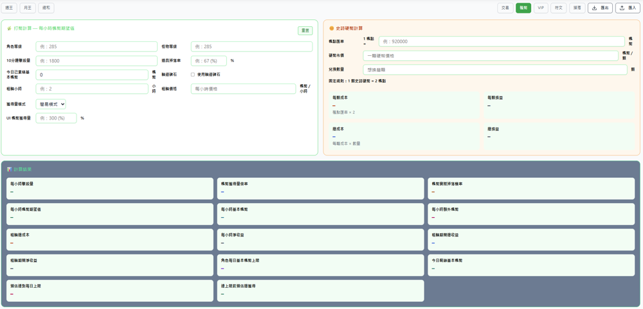The height and width of the screenshot is (309, 643).
Task: Click the 匯入 import button with upload icon
Action: [x=628, y=8]
